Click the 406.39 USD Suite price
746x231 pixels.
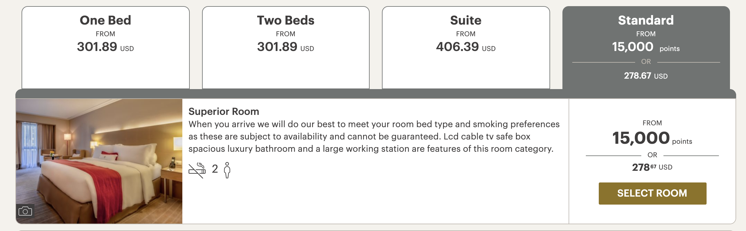(x=466, y=47)
